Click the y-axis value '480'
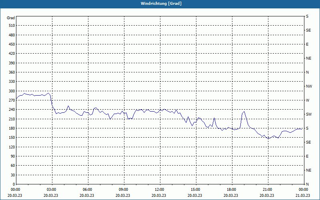 [x=12, y=35]
